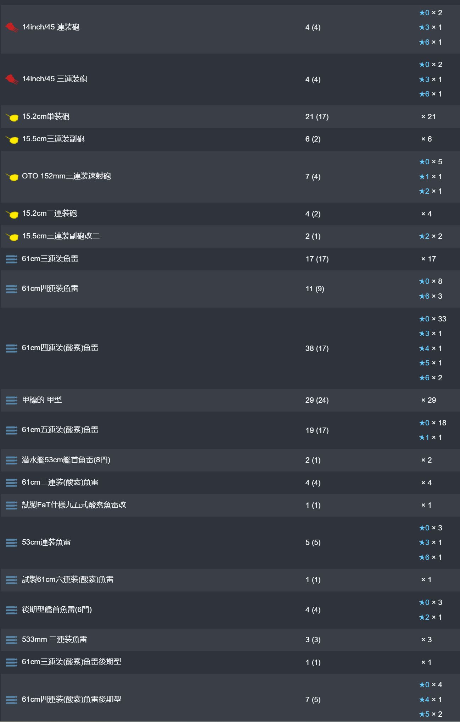Click the red gun icon beside 14inch/45 三連装砲
The width and height of the screenshot is (460, 722).
[x=12, y=79]
